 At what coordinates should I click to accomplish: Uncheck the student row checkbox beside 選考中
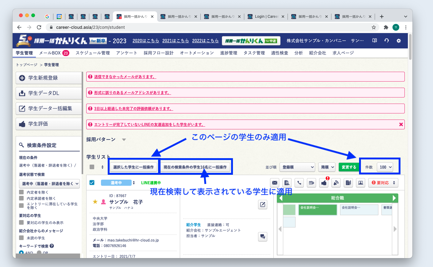92,183
